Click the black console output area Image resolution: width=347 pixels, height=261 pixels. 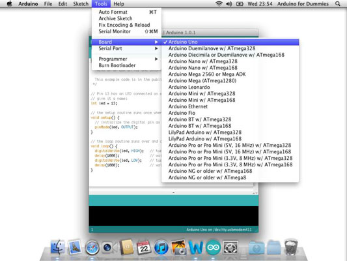pyautogui.click(x=173, y=216)
